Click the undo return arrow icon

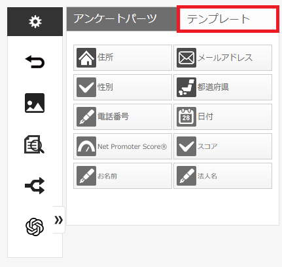click(x=35, y=62)
